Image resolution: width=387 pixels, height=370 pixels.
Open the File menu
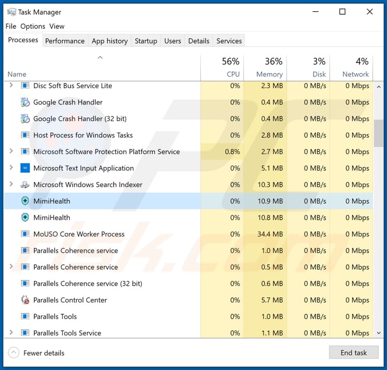(x=11, y=26)
